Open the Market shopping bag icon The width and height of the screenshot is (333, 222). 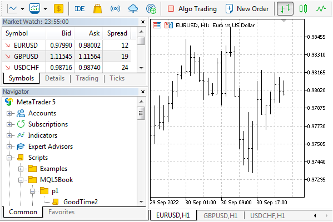point(97,9)
